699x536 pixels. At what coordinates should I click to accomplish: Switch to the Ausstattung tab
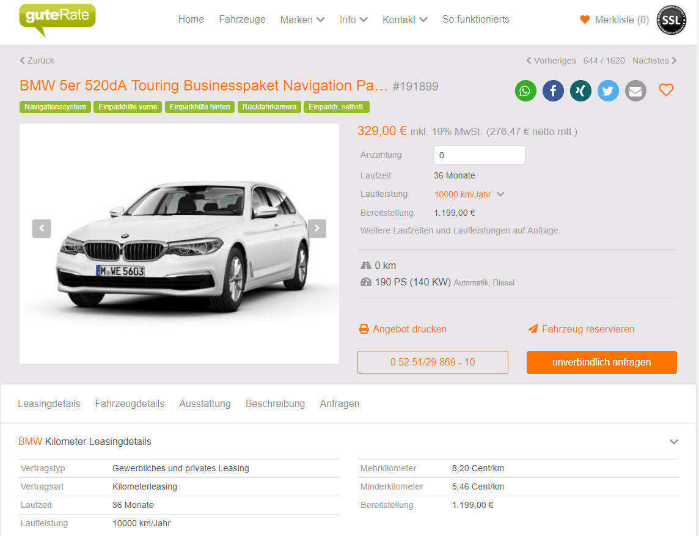point(205,403)
